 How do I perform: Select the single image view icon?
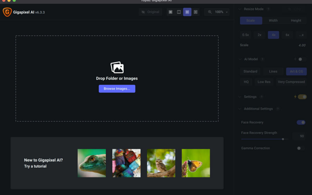170,12
